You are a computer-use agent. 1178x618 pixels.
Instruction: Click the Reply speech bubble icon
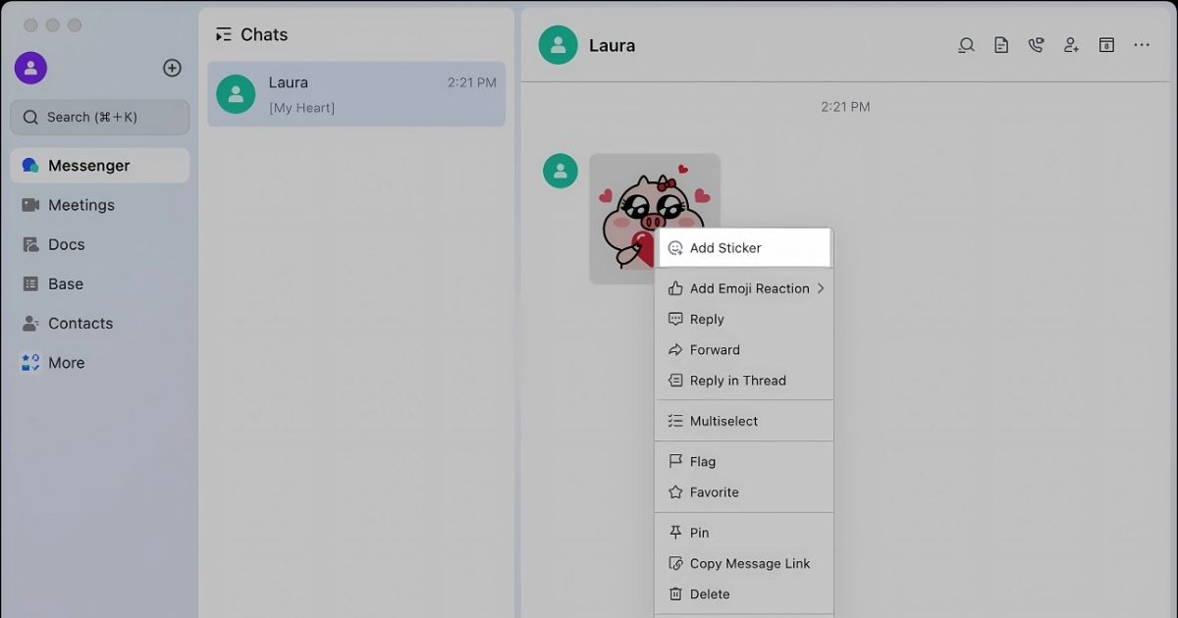[675, 319]
